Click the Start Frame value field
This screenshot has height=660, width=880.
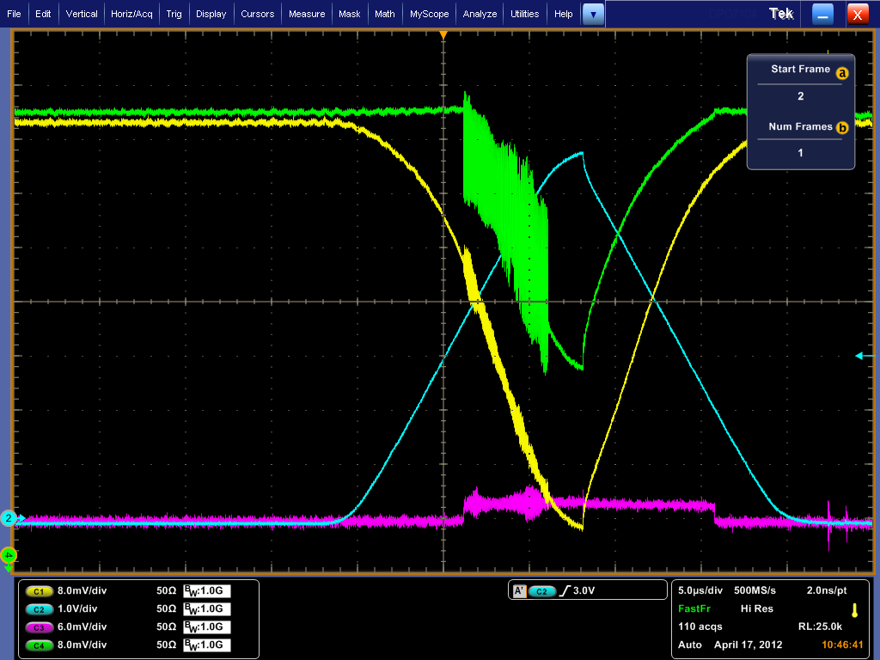(x=800, y=96)
